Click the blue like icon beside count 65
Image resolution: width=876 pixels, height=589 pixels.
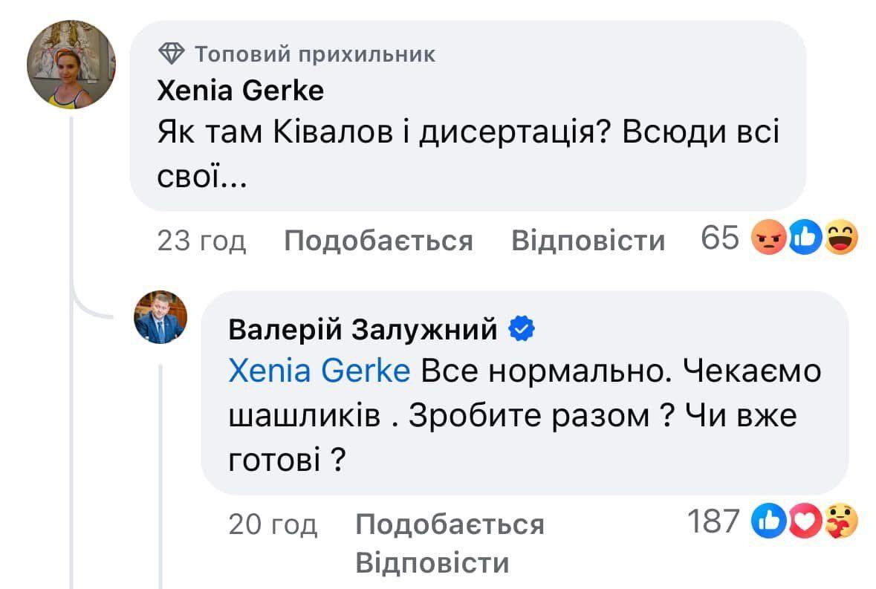(x=804, y=240)
